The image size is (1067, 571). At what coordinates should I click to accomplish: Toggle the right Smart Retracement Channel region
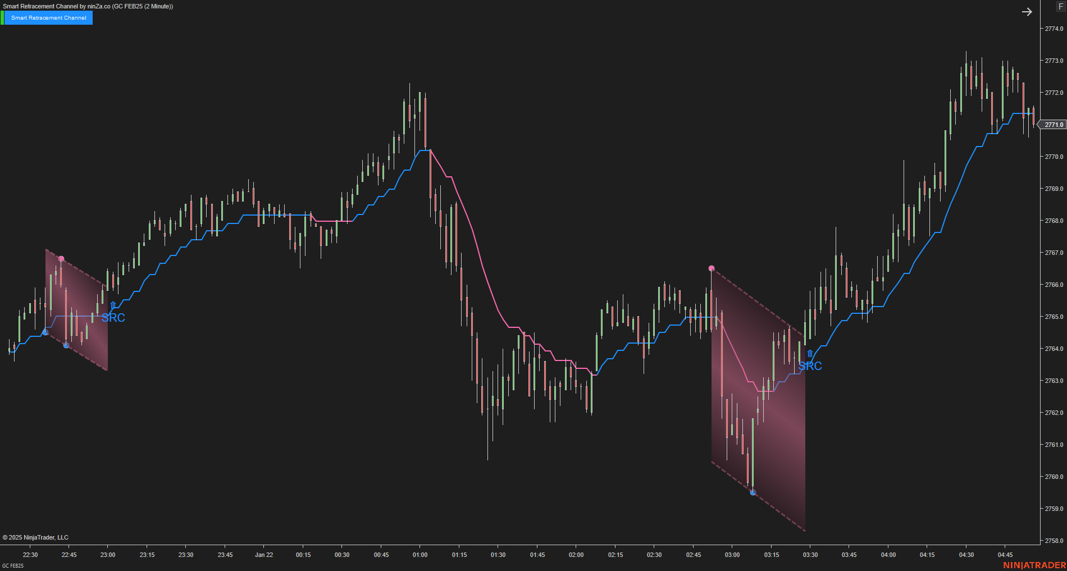[758, 393]
